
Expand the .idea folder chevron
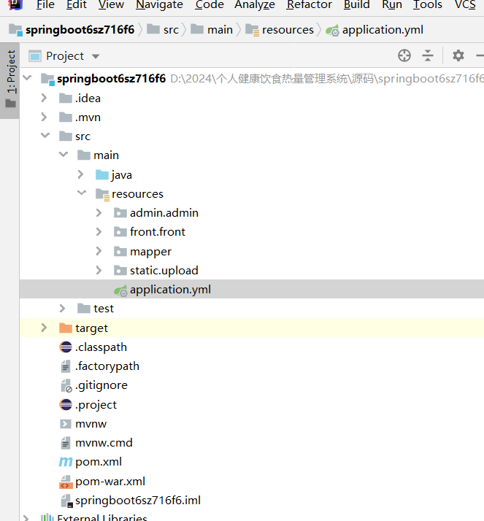[45, 99]
